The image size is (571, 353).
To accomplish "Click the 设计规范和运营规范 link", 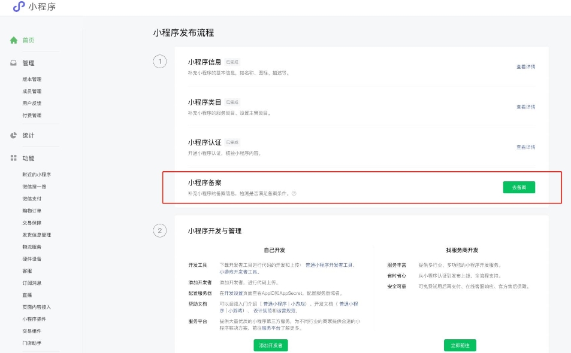I will (274, 311).
